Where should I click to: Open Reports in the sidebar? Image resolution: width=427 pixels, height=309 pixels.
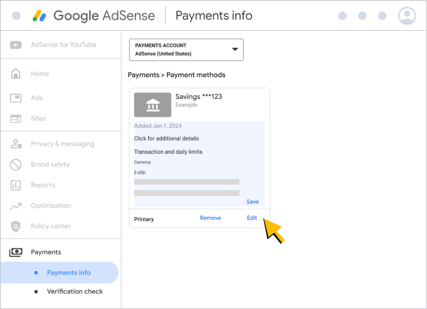coord(43,185)
